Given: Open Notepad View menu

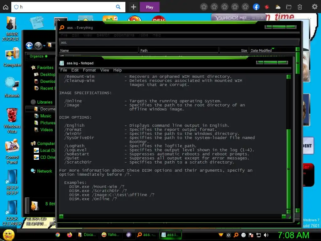Looking at the screenshot, I should pyautogui.click(x=105, y=70).
